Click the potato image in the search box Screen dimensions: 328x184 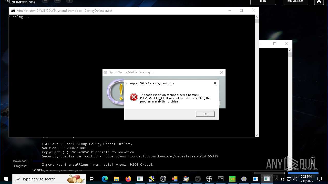[76, 179]
